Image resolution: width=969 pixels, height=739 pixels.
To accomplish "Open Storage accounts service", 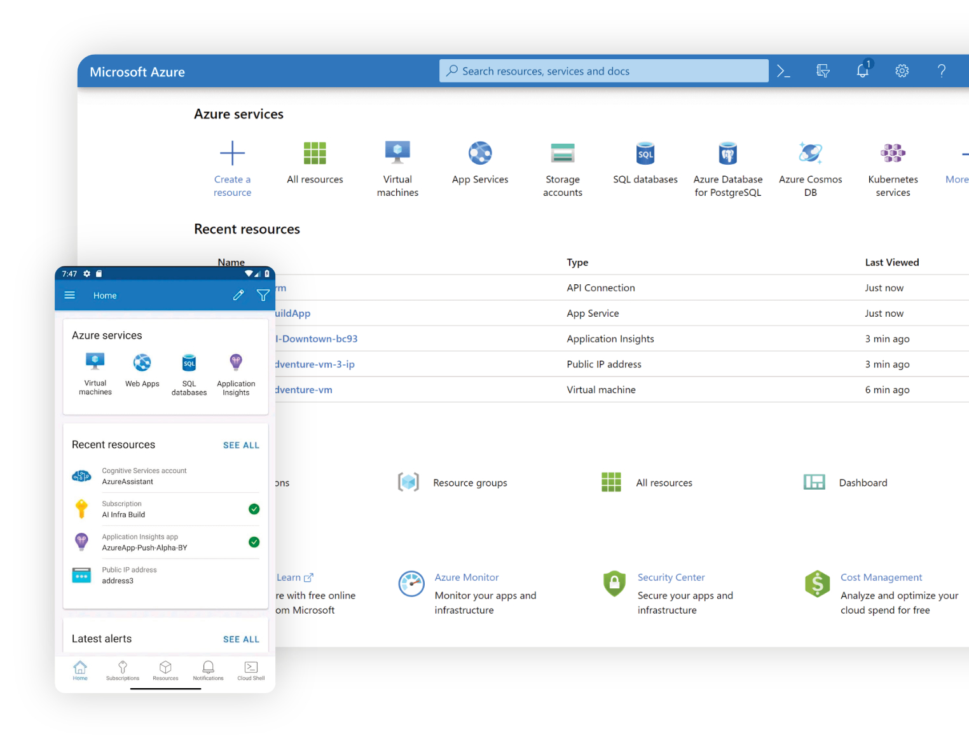I will pyautogui.click(x=562, y=153).
